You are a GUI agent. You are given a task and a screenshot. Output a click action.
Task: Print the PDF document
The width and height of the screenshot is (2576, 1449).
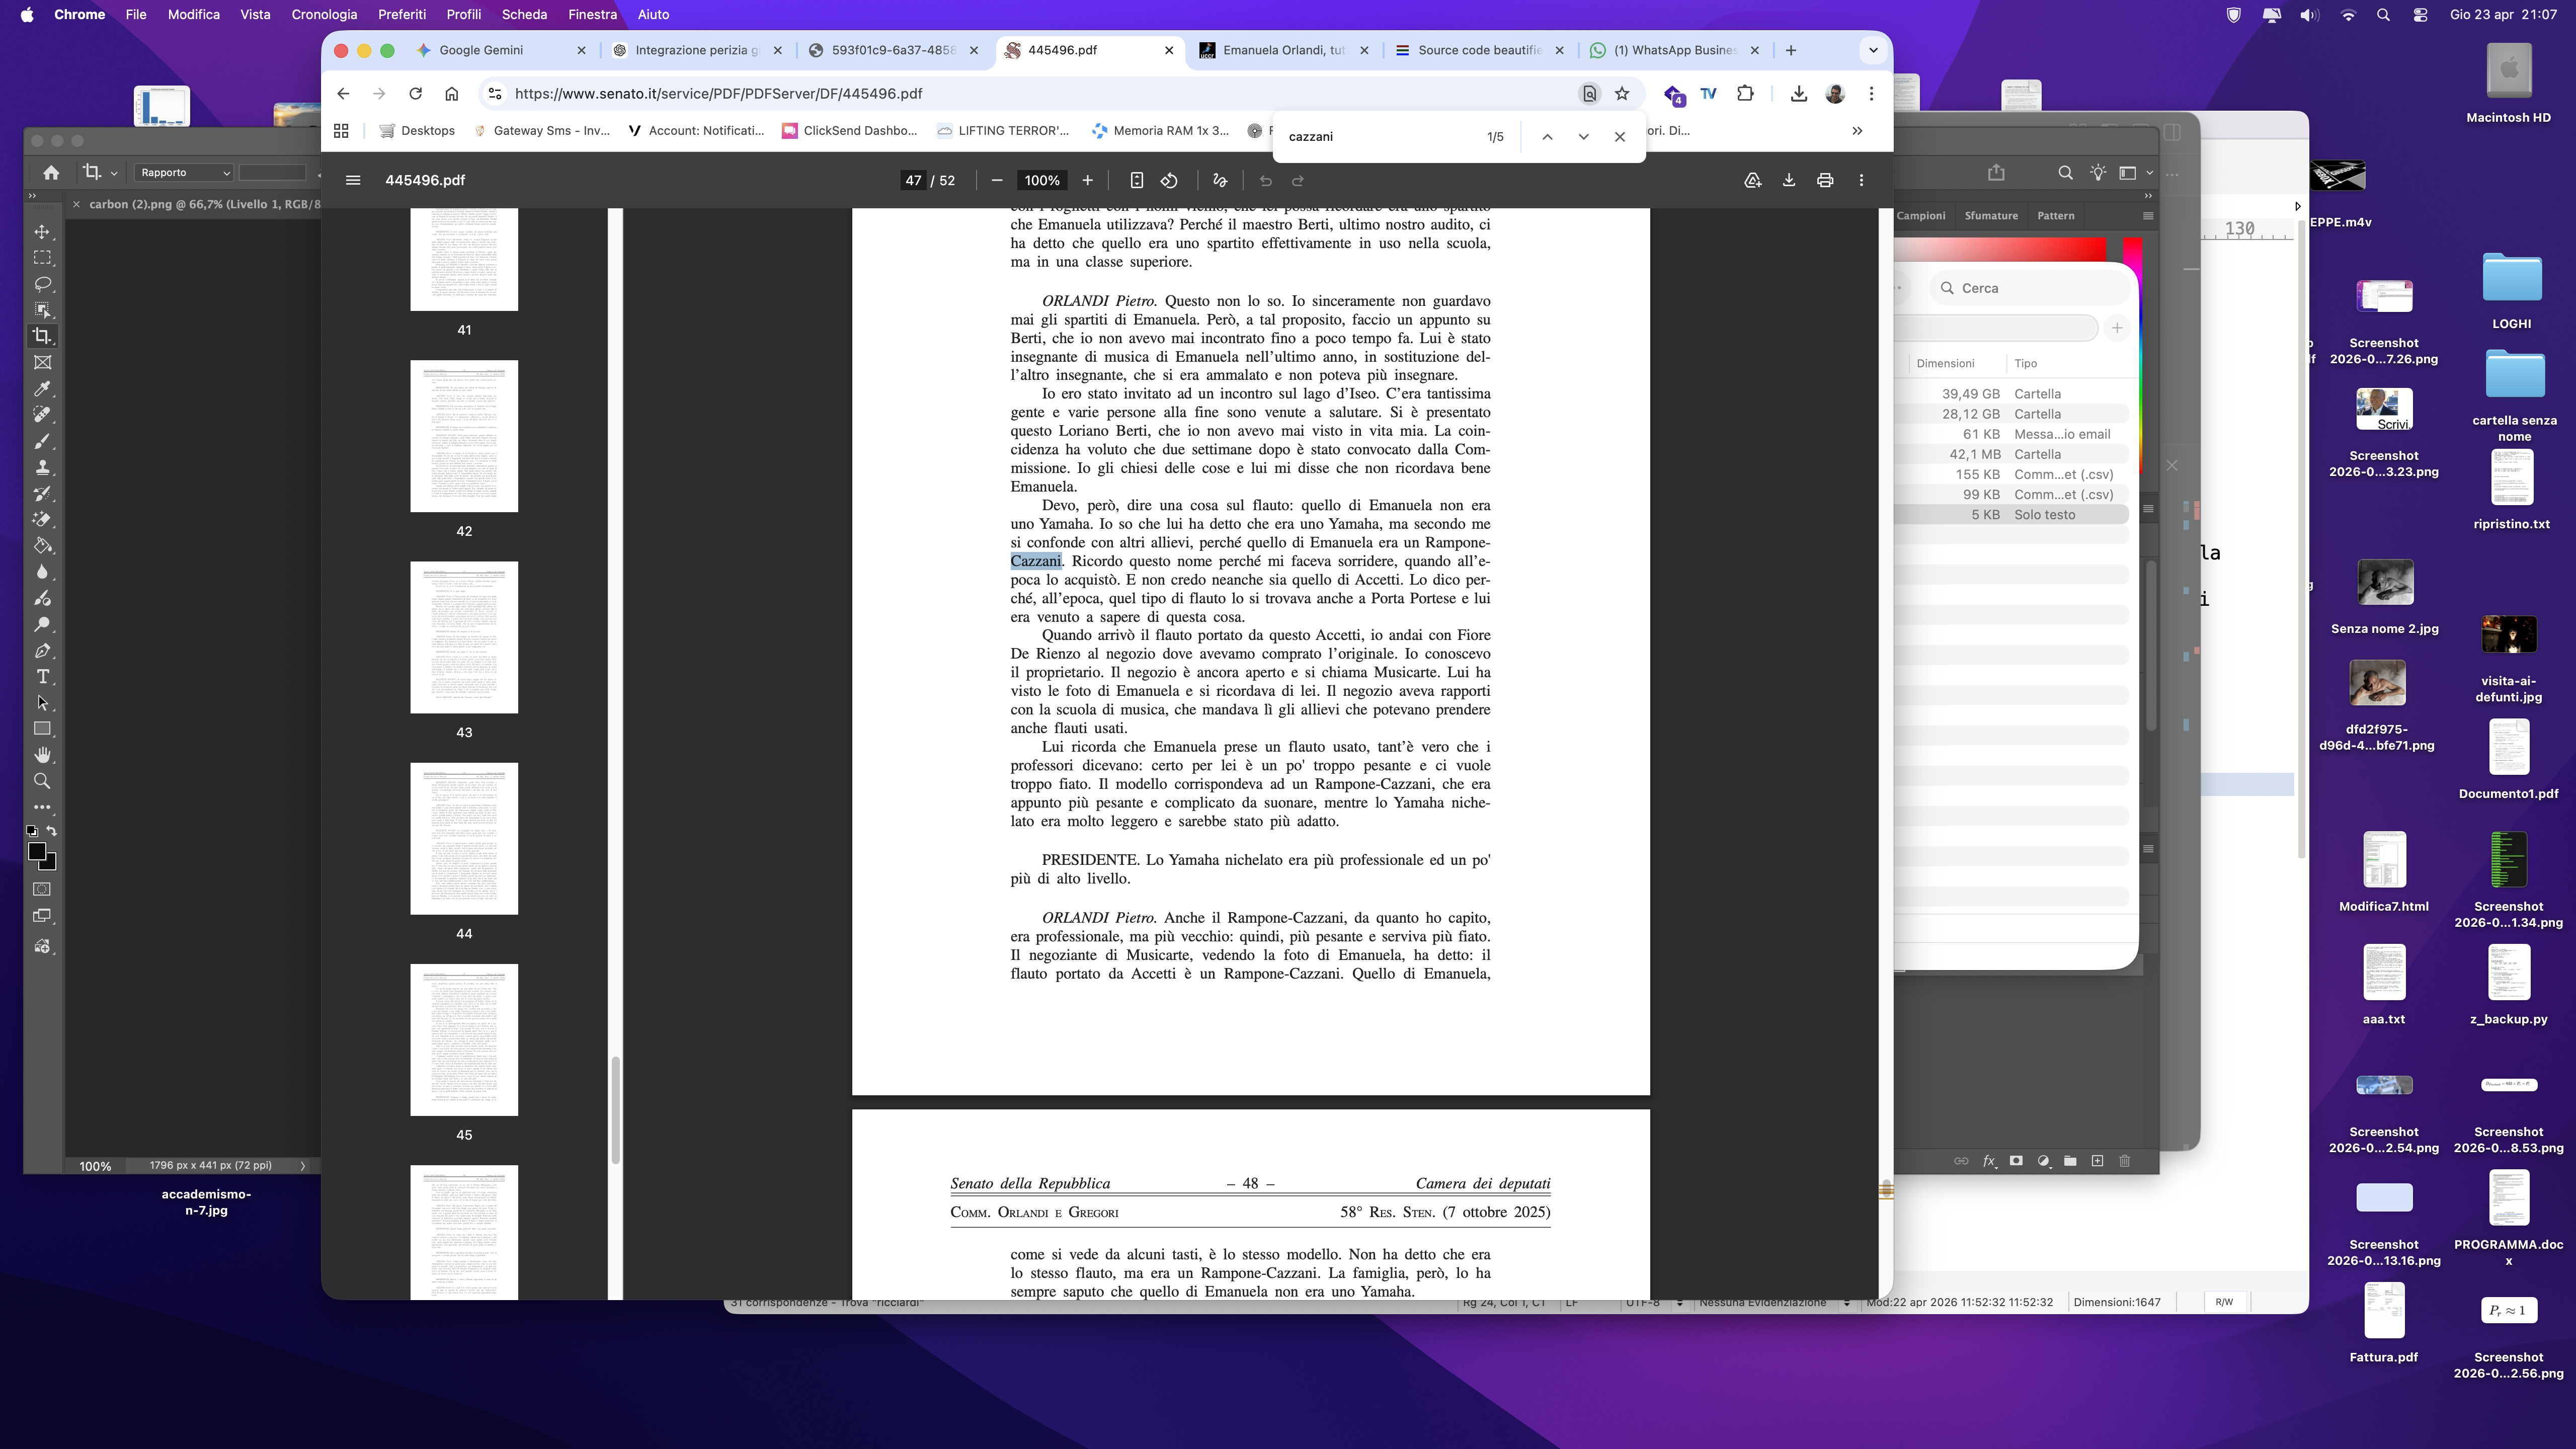point(1824,180)
